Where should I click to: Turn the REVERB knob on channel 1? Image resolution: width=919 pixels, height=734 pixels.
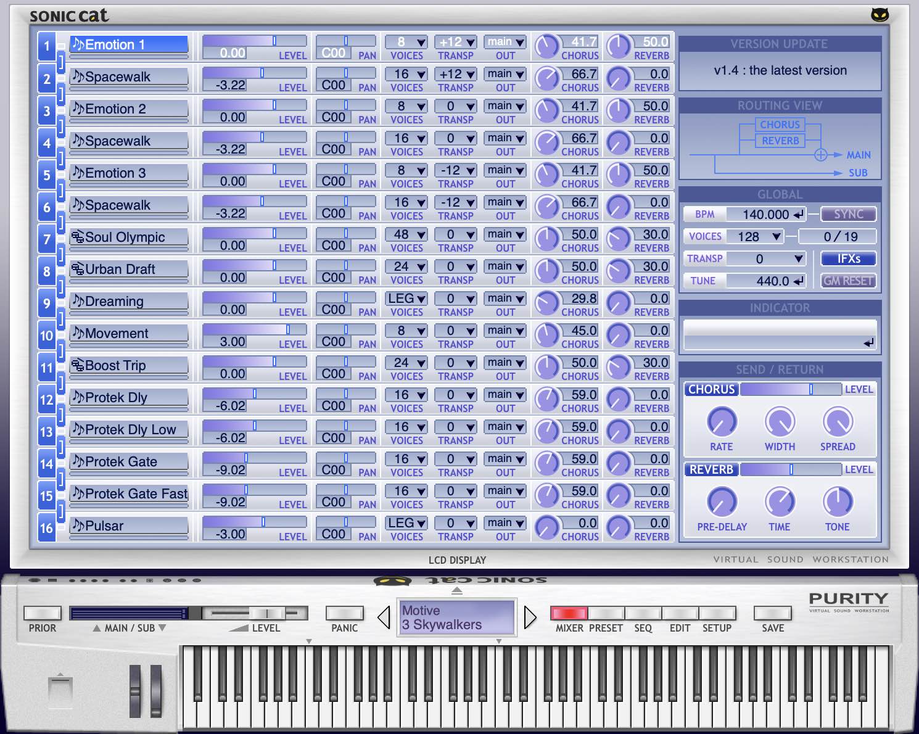619,46
